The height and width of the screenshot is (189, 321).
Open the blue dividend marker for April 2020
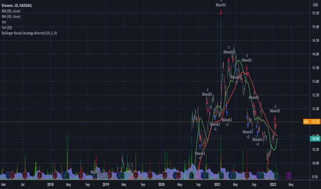[175, 175]
